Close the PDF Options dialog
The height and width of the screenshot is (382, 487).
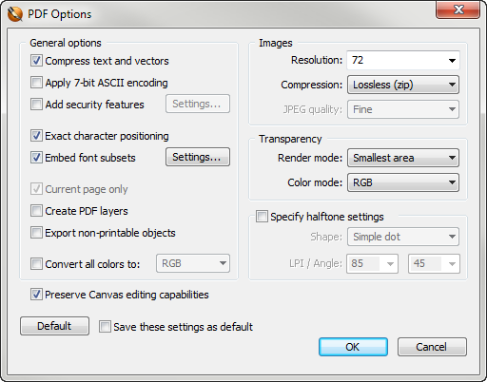tap(458, 10)
